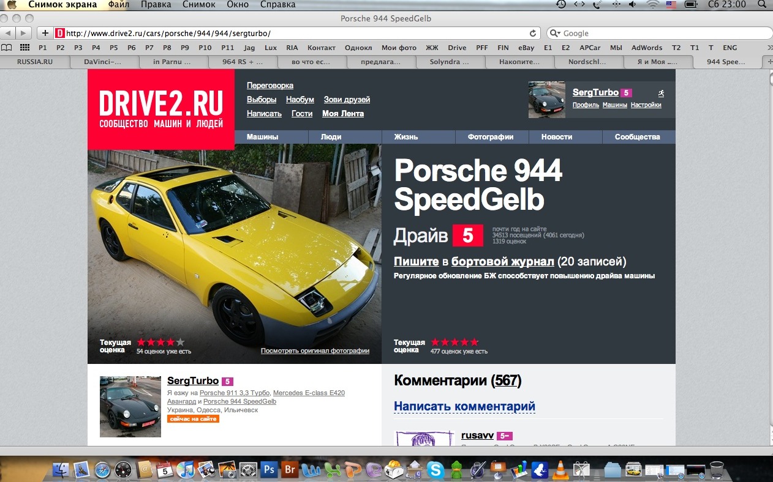Click Time Machine menu bar icon
The image size is (773, 482).
point(561,4)
